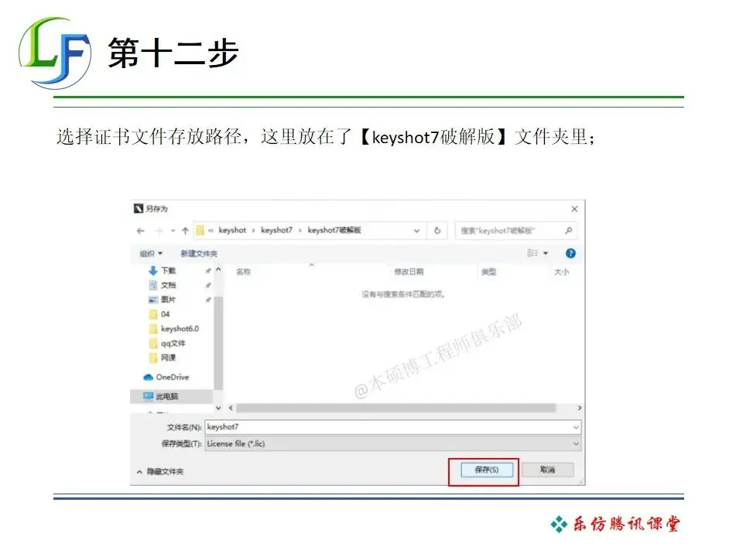Click the blue help icon
The width and height of the screenshot is (743, 557).
[x=570, y=254]
